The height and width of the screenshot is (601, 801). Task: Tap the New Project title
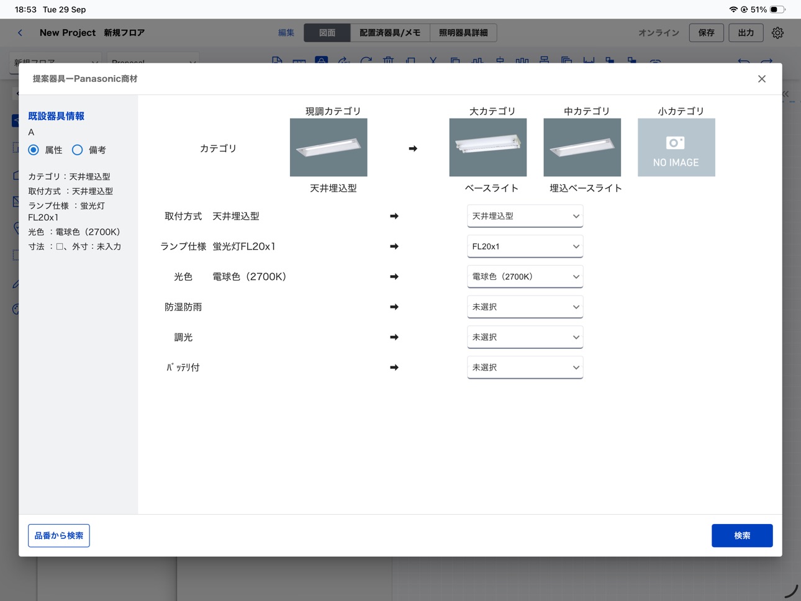[x=68, y=33]
